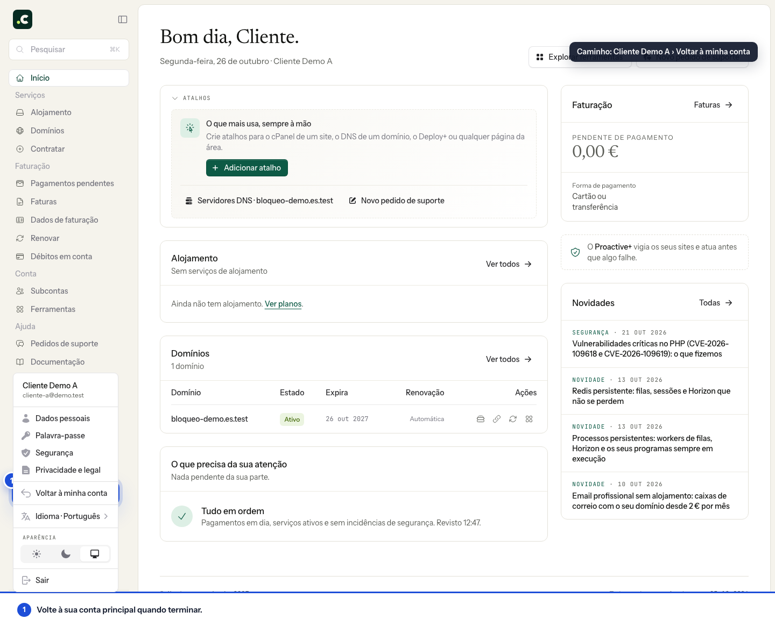Switch appearance to light mode (sun)
This screenshot has height=626, width=775.
click(x=37, y=554)
